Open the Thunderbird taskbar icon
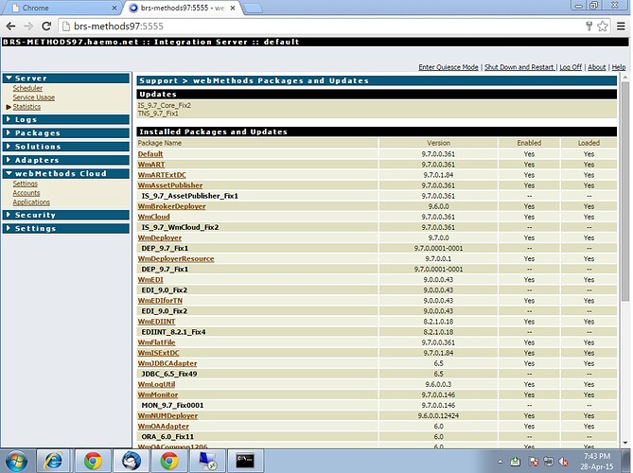The image size is (633, 473). (x=132, y=461)
